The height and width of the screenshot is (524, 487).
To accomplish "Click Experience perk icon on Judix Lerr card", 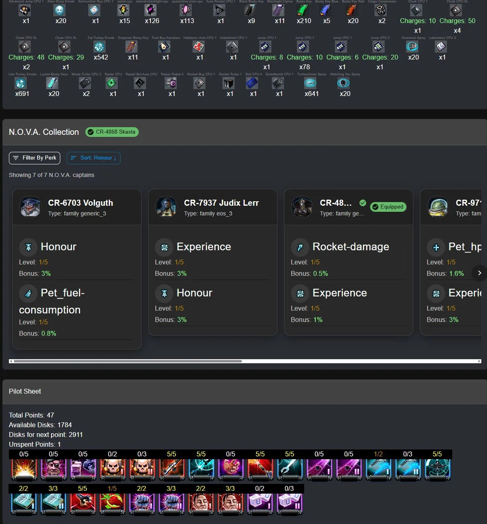I will click(164, 247).
